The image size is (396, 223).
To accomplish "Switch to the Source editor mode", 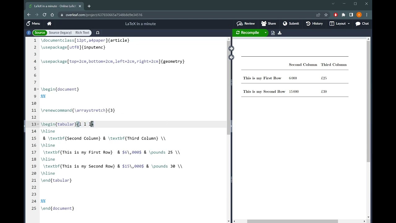I will (40, 33).
